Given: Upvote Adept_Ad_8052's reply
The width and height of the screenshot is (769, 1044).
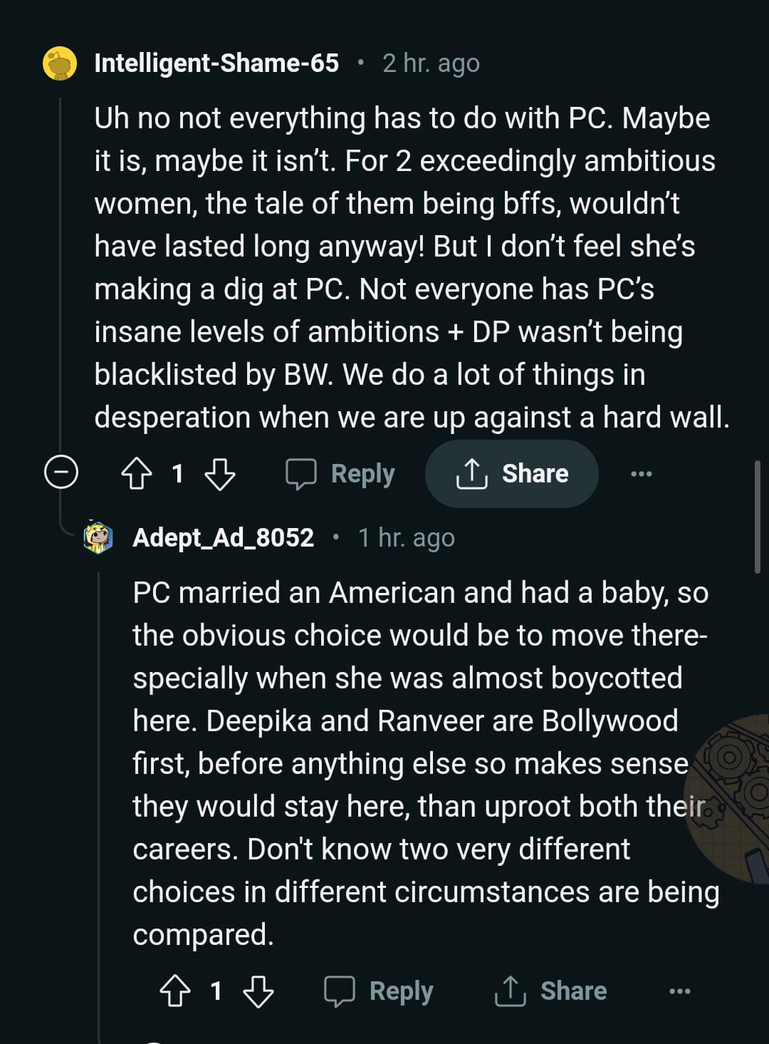Looking at the screenshot, I should [174, 991].
